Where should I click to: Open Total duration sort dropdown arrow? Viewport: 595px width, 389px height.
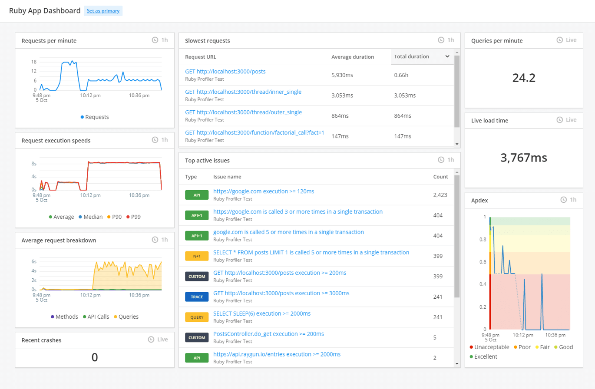[x=447, y=56]
